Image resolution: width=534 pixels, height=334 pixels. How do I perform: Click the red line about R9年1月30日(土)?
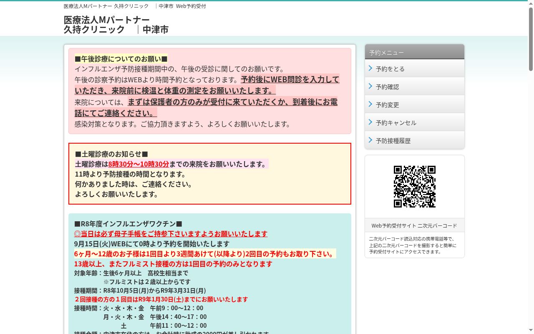(161, 299)
